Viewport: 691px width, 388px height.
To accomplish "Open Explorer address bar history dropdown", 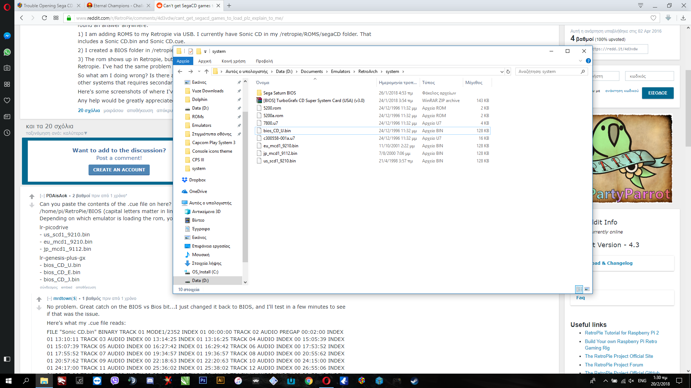I will [502, 71].
